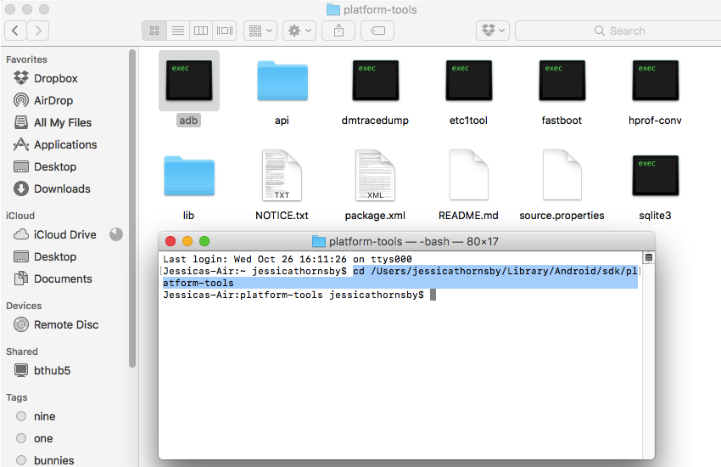
Task: Select the hprof-conv executable icon
Action: click(x=656, y=81)
